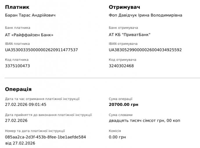Click the Платник section heading
Screen dimensions: 200x148
pyautogui.click(x=17, y=7)
